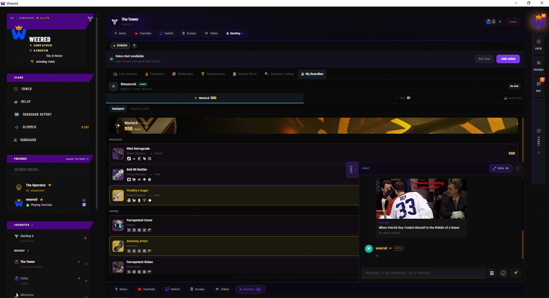Click the Mint Retrograde weapon icon
Image resolution: width=549 pixels, height=298 pixels.
118,154
